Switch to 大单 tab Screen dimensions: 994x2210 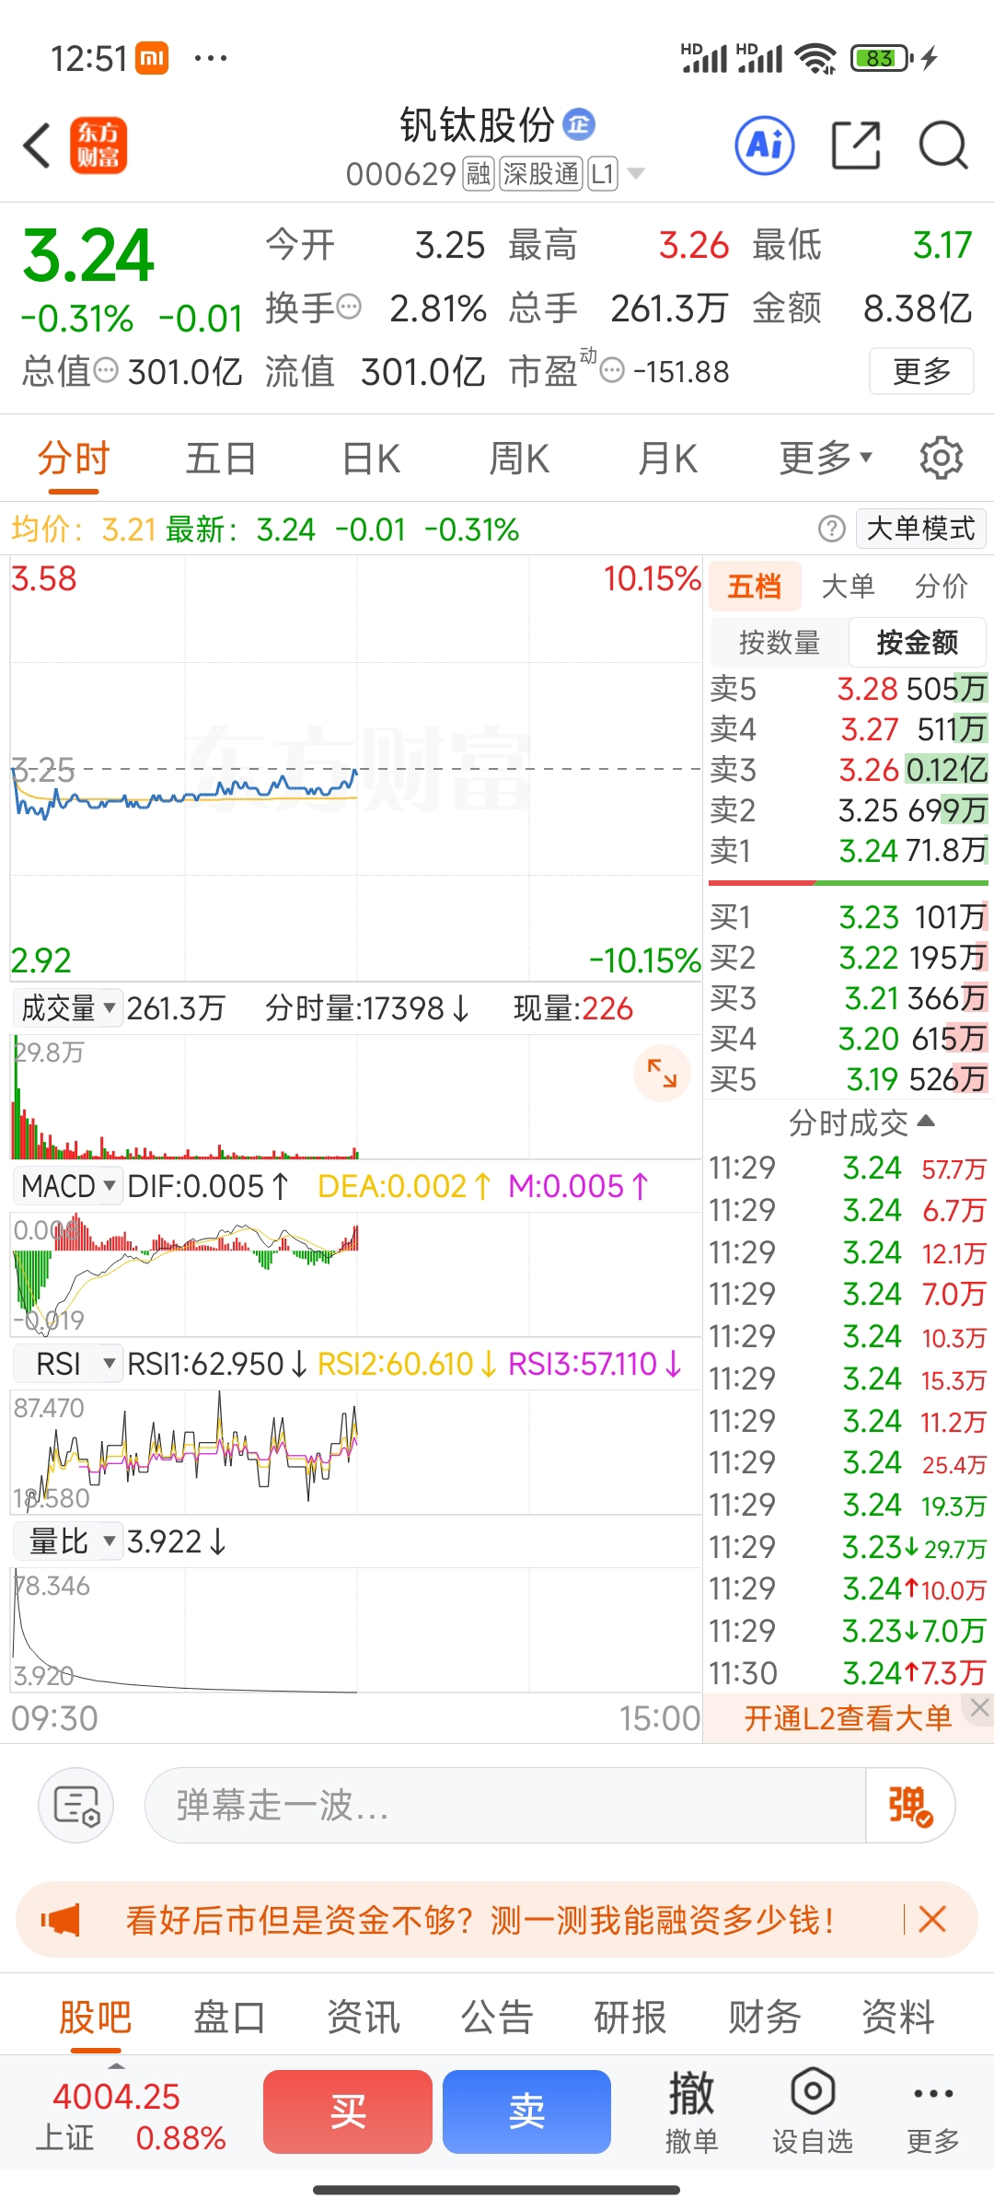(848, 586)
